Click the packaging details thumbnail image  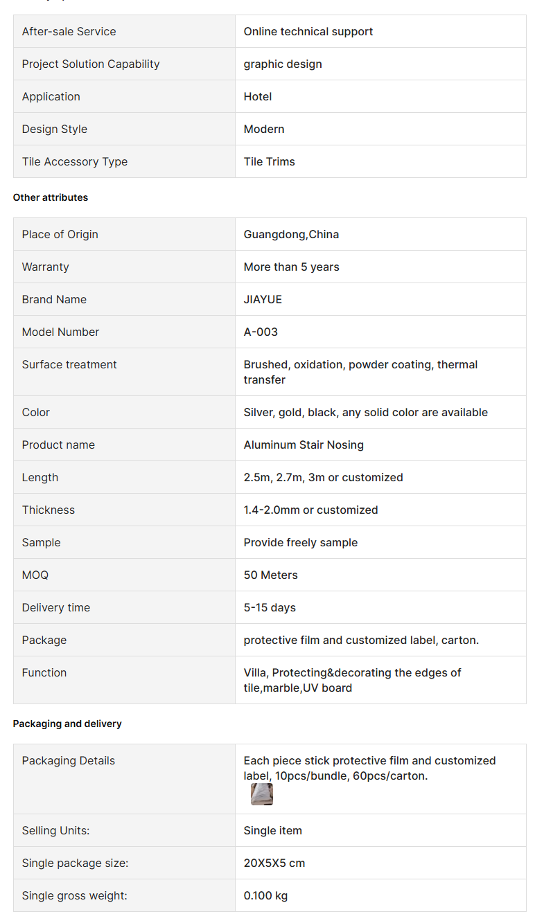tap(261, 794)
